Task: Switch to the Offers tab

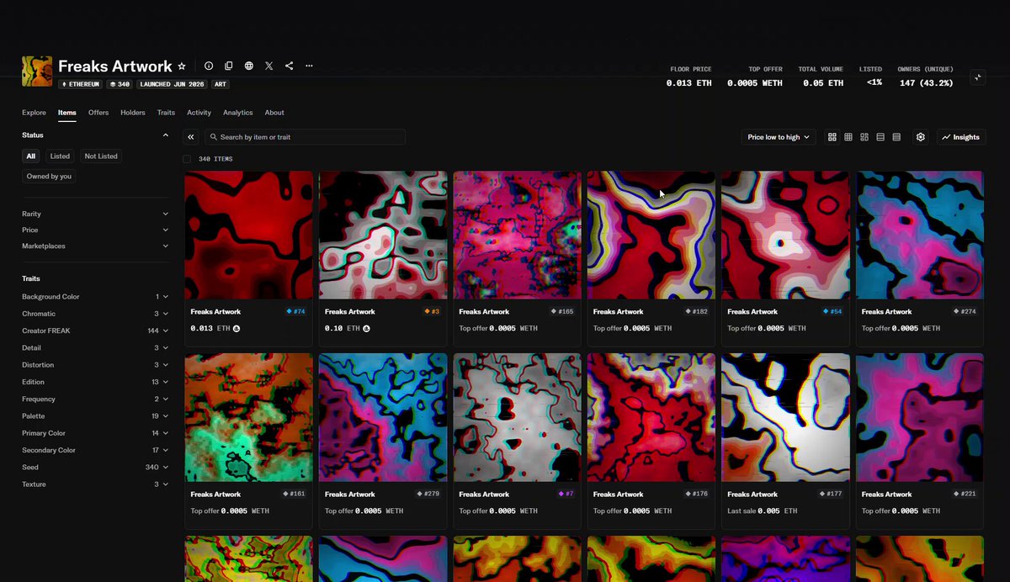Action: point(98,113)
